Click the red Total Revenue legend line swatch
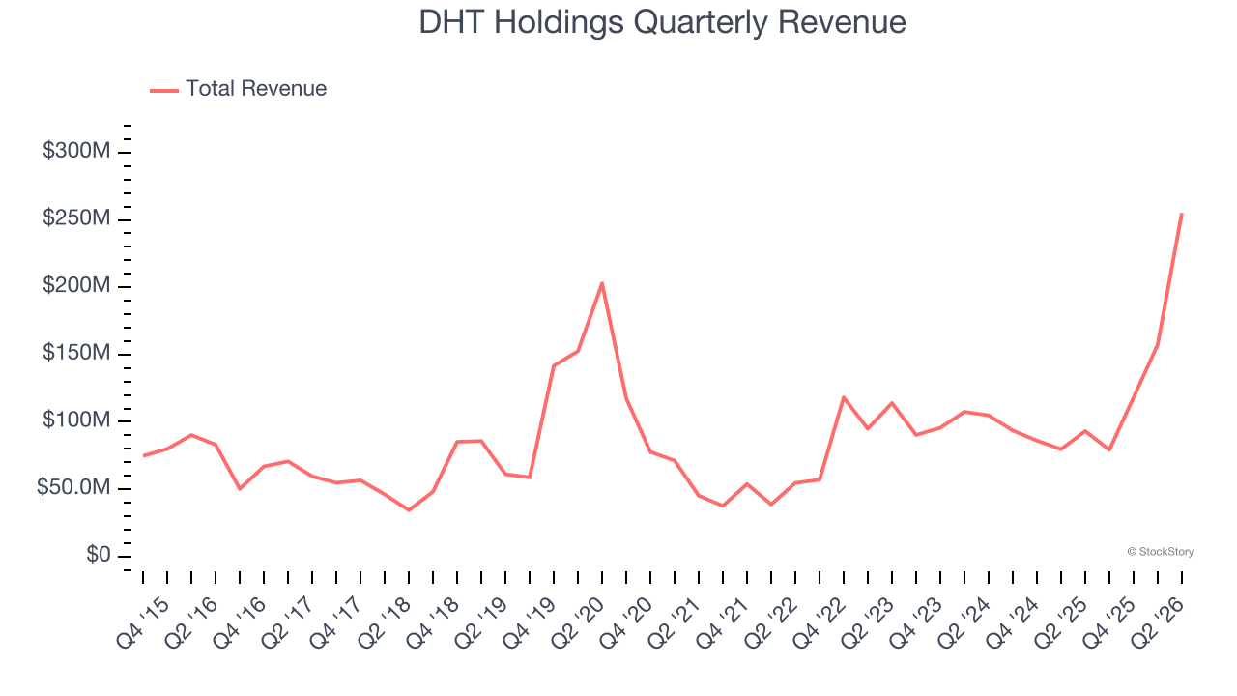Screen dimensions: 1237x696 coord(164,90)
